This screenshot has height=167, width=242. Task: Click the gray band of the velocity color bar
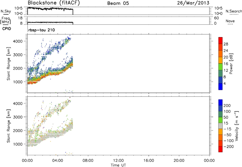221,126
